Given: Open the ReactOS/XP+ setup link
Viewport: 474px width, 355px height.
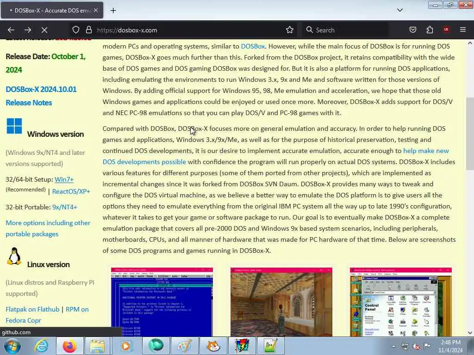Looking at the screenshot, I should (x=71, y=191).
